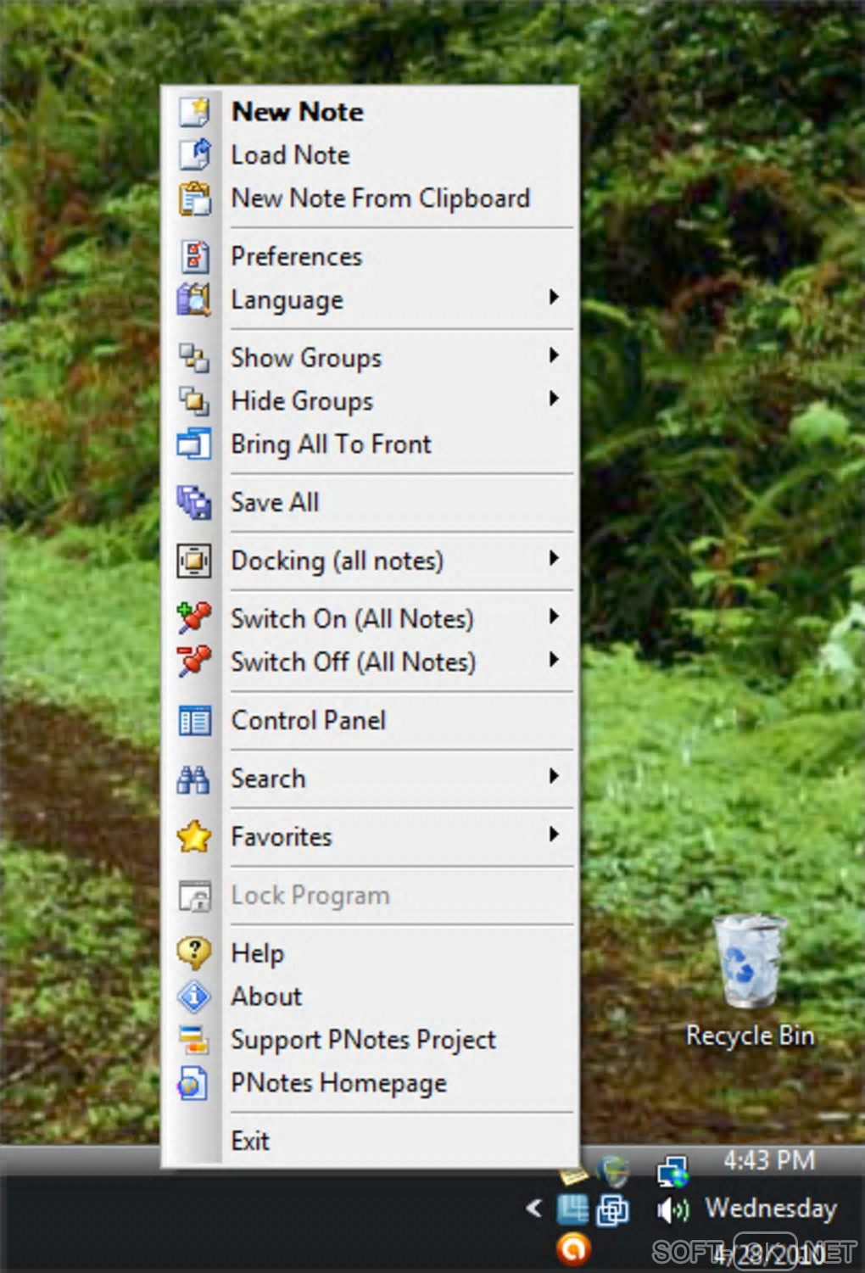The height and width of the screenshot is (1273, 865).
Task: Click the overlapping windows tray icon
Action: 613,1210
